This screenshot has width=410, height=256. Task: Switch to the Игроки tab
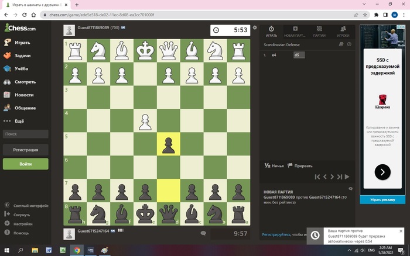point(343,31)
